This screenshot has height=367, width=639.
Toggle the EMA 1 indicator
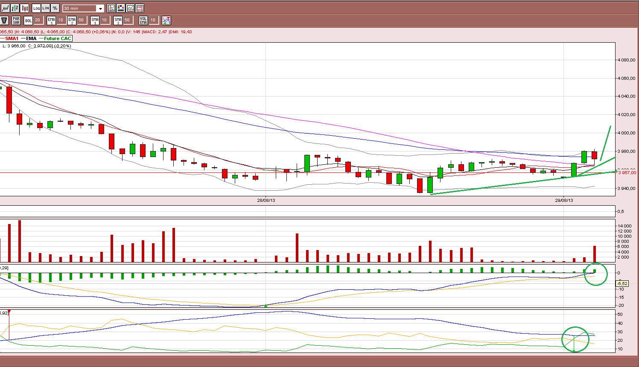[51, 20]
